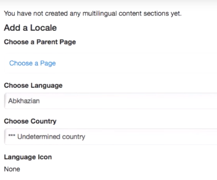Click the "Choose a Parent Page" label
The width and height of the screenshot is (217, 180).
tap(40, 42)
